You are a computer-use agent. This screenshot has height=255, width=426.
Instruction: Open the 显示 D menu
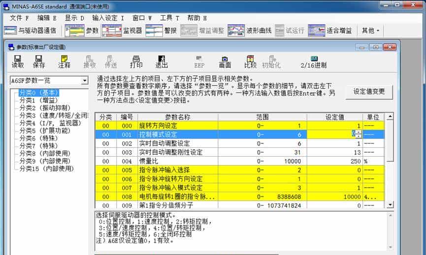click(74, 18)
